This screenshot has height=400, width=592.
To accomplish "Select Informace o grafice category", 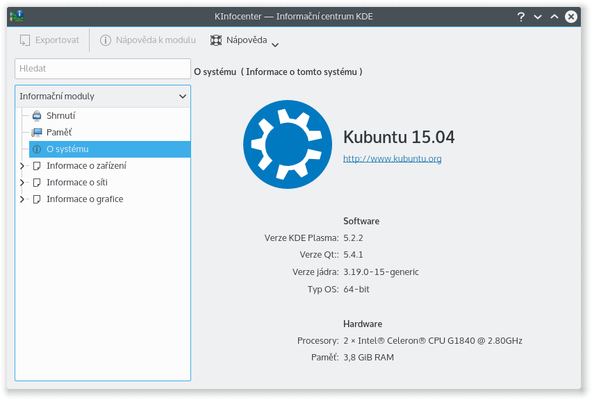I will point(85,199).
